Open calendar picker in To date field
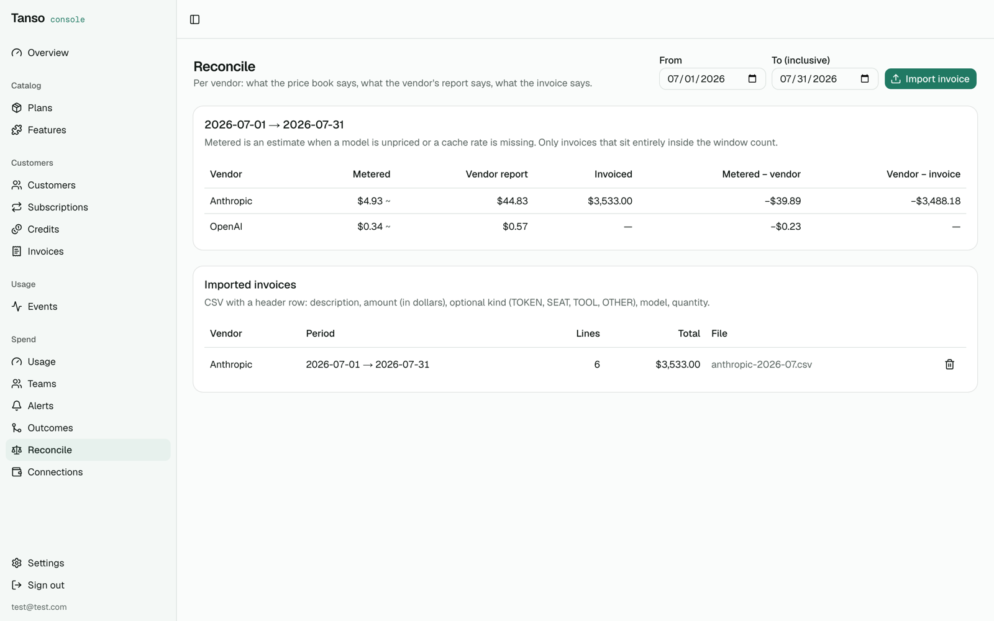Viewport: 994px width, 621px height. coord(865,79)
